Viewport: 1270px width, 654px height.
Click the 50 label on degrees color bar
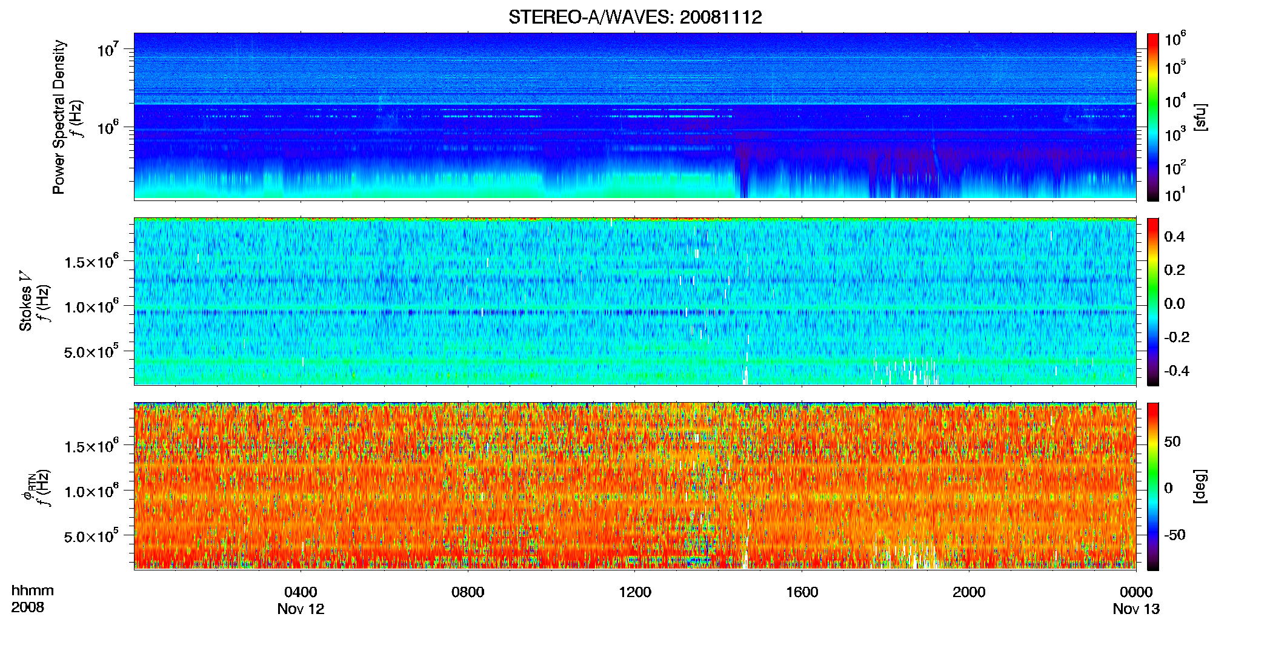(1172, 441)
